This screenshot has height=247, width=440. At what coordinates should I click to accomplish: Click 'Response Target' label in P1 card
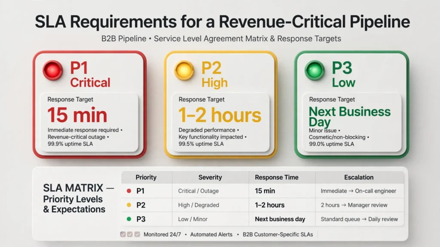70,99
